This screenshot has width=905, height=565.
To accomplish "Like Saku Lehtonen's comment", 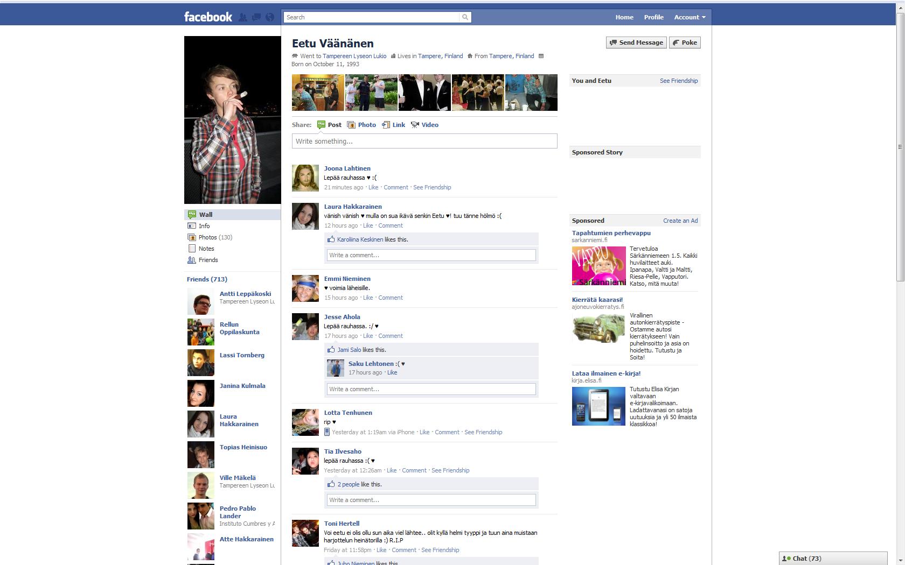I will tap(392, 372).
